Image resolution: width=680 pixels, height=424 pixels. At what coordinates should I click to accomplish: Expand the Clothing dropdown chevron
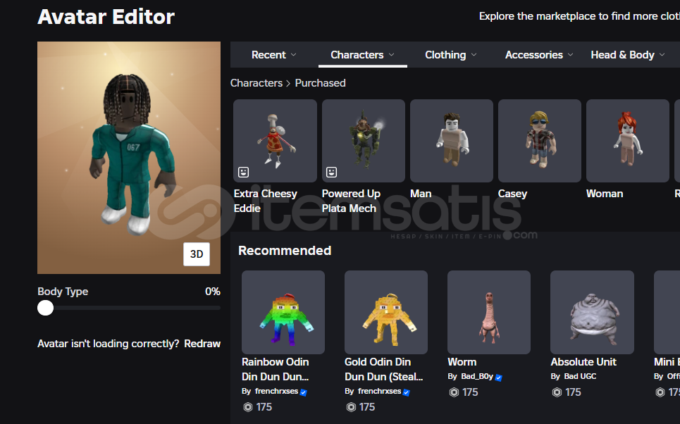474,55
